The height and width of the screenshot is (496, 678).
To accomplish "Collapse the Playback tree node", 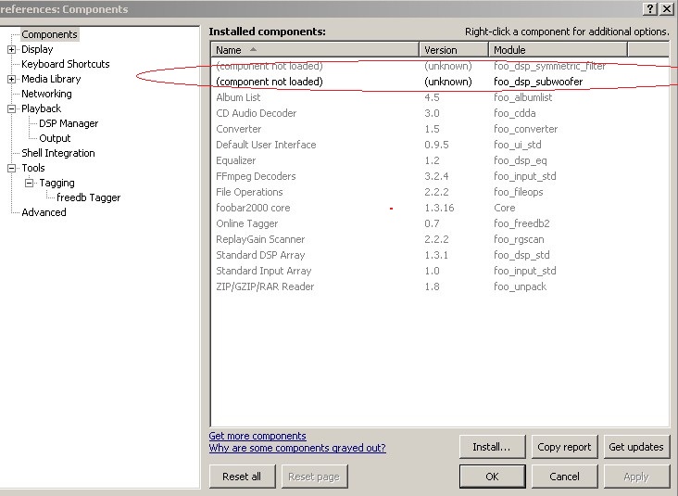I will (12, 108).
